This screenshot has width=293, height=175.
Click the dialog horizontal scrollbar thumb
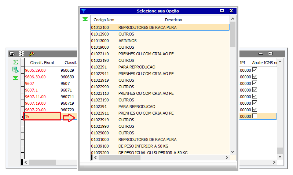click(x=120, y=158)
